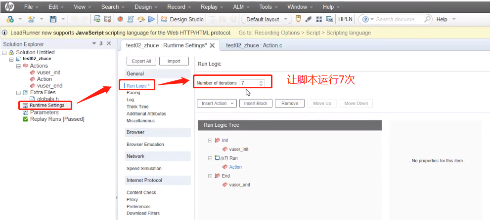Select Speed Simulation settings
This screenshot has width=490, height=220.
point(144,169)
